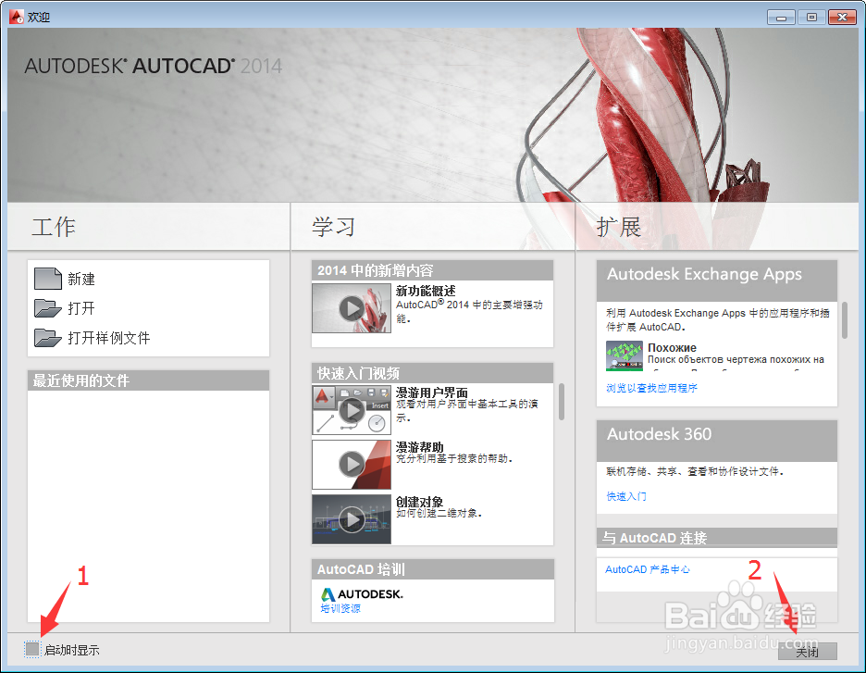The image size is (866, 673).
Task: Open the 漫游帮助 title text
Action: [420, 446]
